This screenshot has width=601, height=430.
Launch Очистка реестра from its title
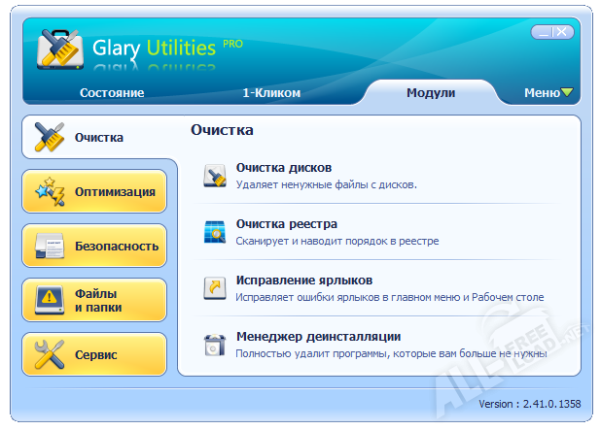pyautogui.click(x=287, y=223)
